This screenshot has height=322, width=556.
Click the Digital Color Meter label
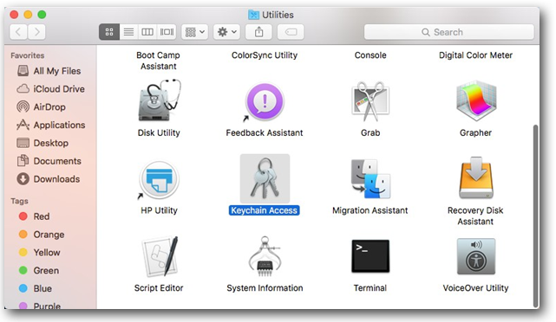(476, 55)
